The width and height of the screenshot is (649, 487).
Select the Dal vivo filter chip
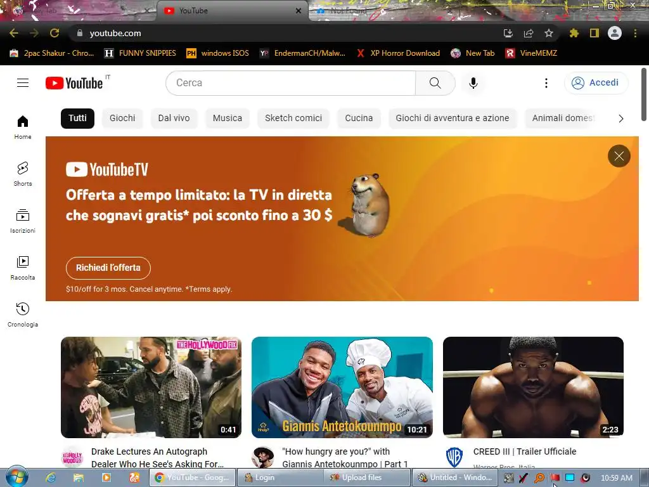tap(174, 118)
